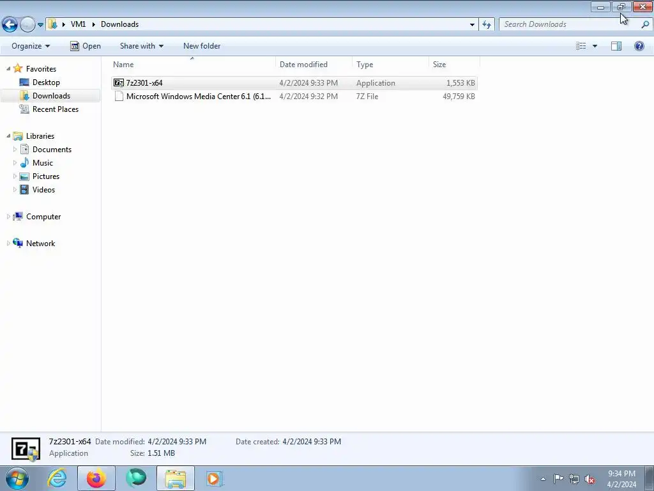Select Favorites in the navigation pane
Viewport: 654px width, 491px height.
coord(41,68)
